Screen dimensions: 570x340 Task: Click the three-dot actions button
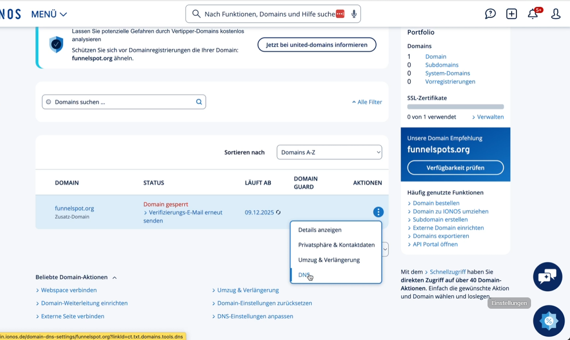click(x=378, y=212)
